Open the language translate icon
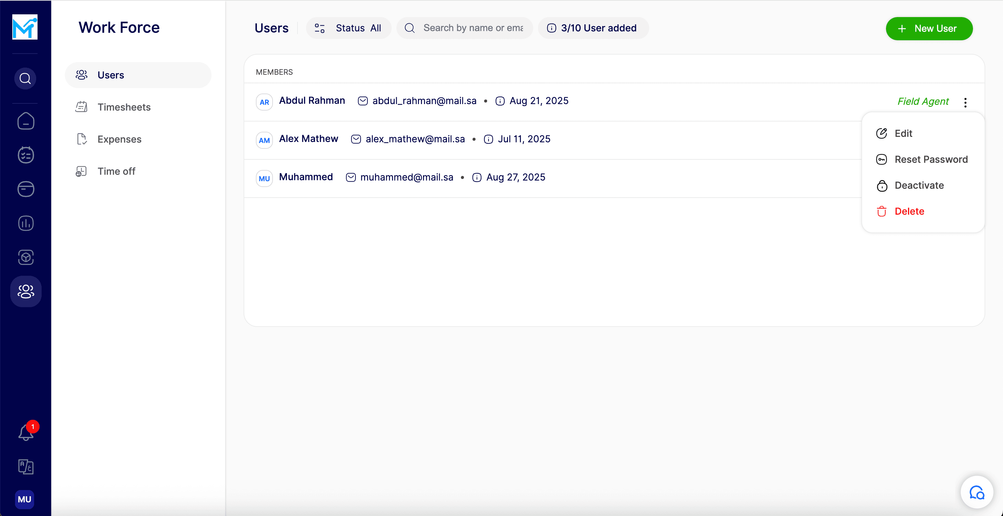Image resolution: width=1003 pixels, height=516 pixels. (26, 466)
